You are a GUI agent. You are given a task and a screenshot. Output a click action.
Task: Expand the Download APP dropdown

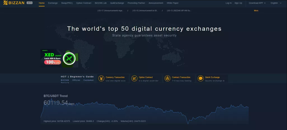click(x=257, y=3)
